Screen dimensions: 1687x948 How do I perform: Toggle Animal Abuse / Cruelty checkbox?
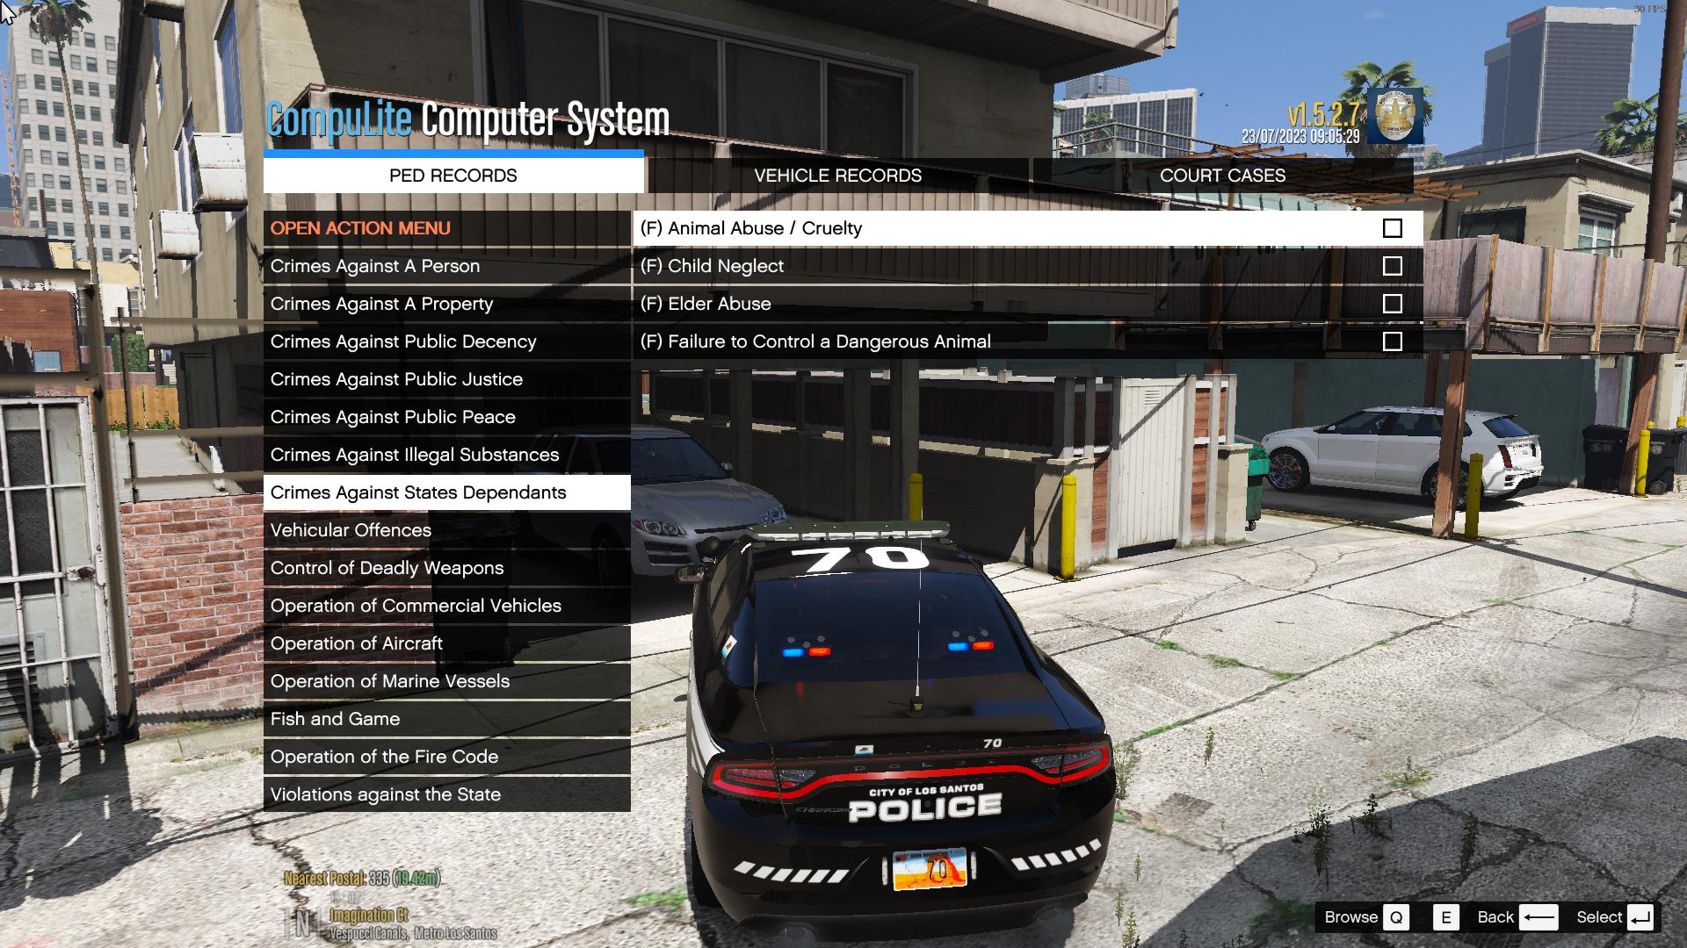click(x=1392, y=226)
